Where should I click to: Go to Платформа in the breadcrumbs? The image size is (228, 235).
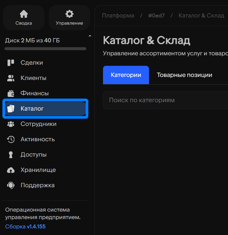(118, 15)
